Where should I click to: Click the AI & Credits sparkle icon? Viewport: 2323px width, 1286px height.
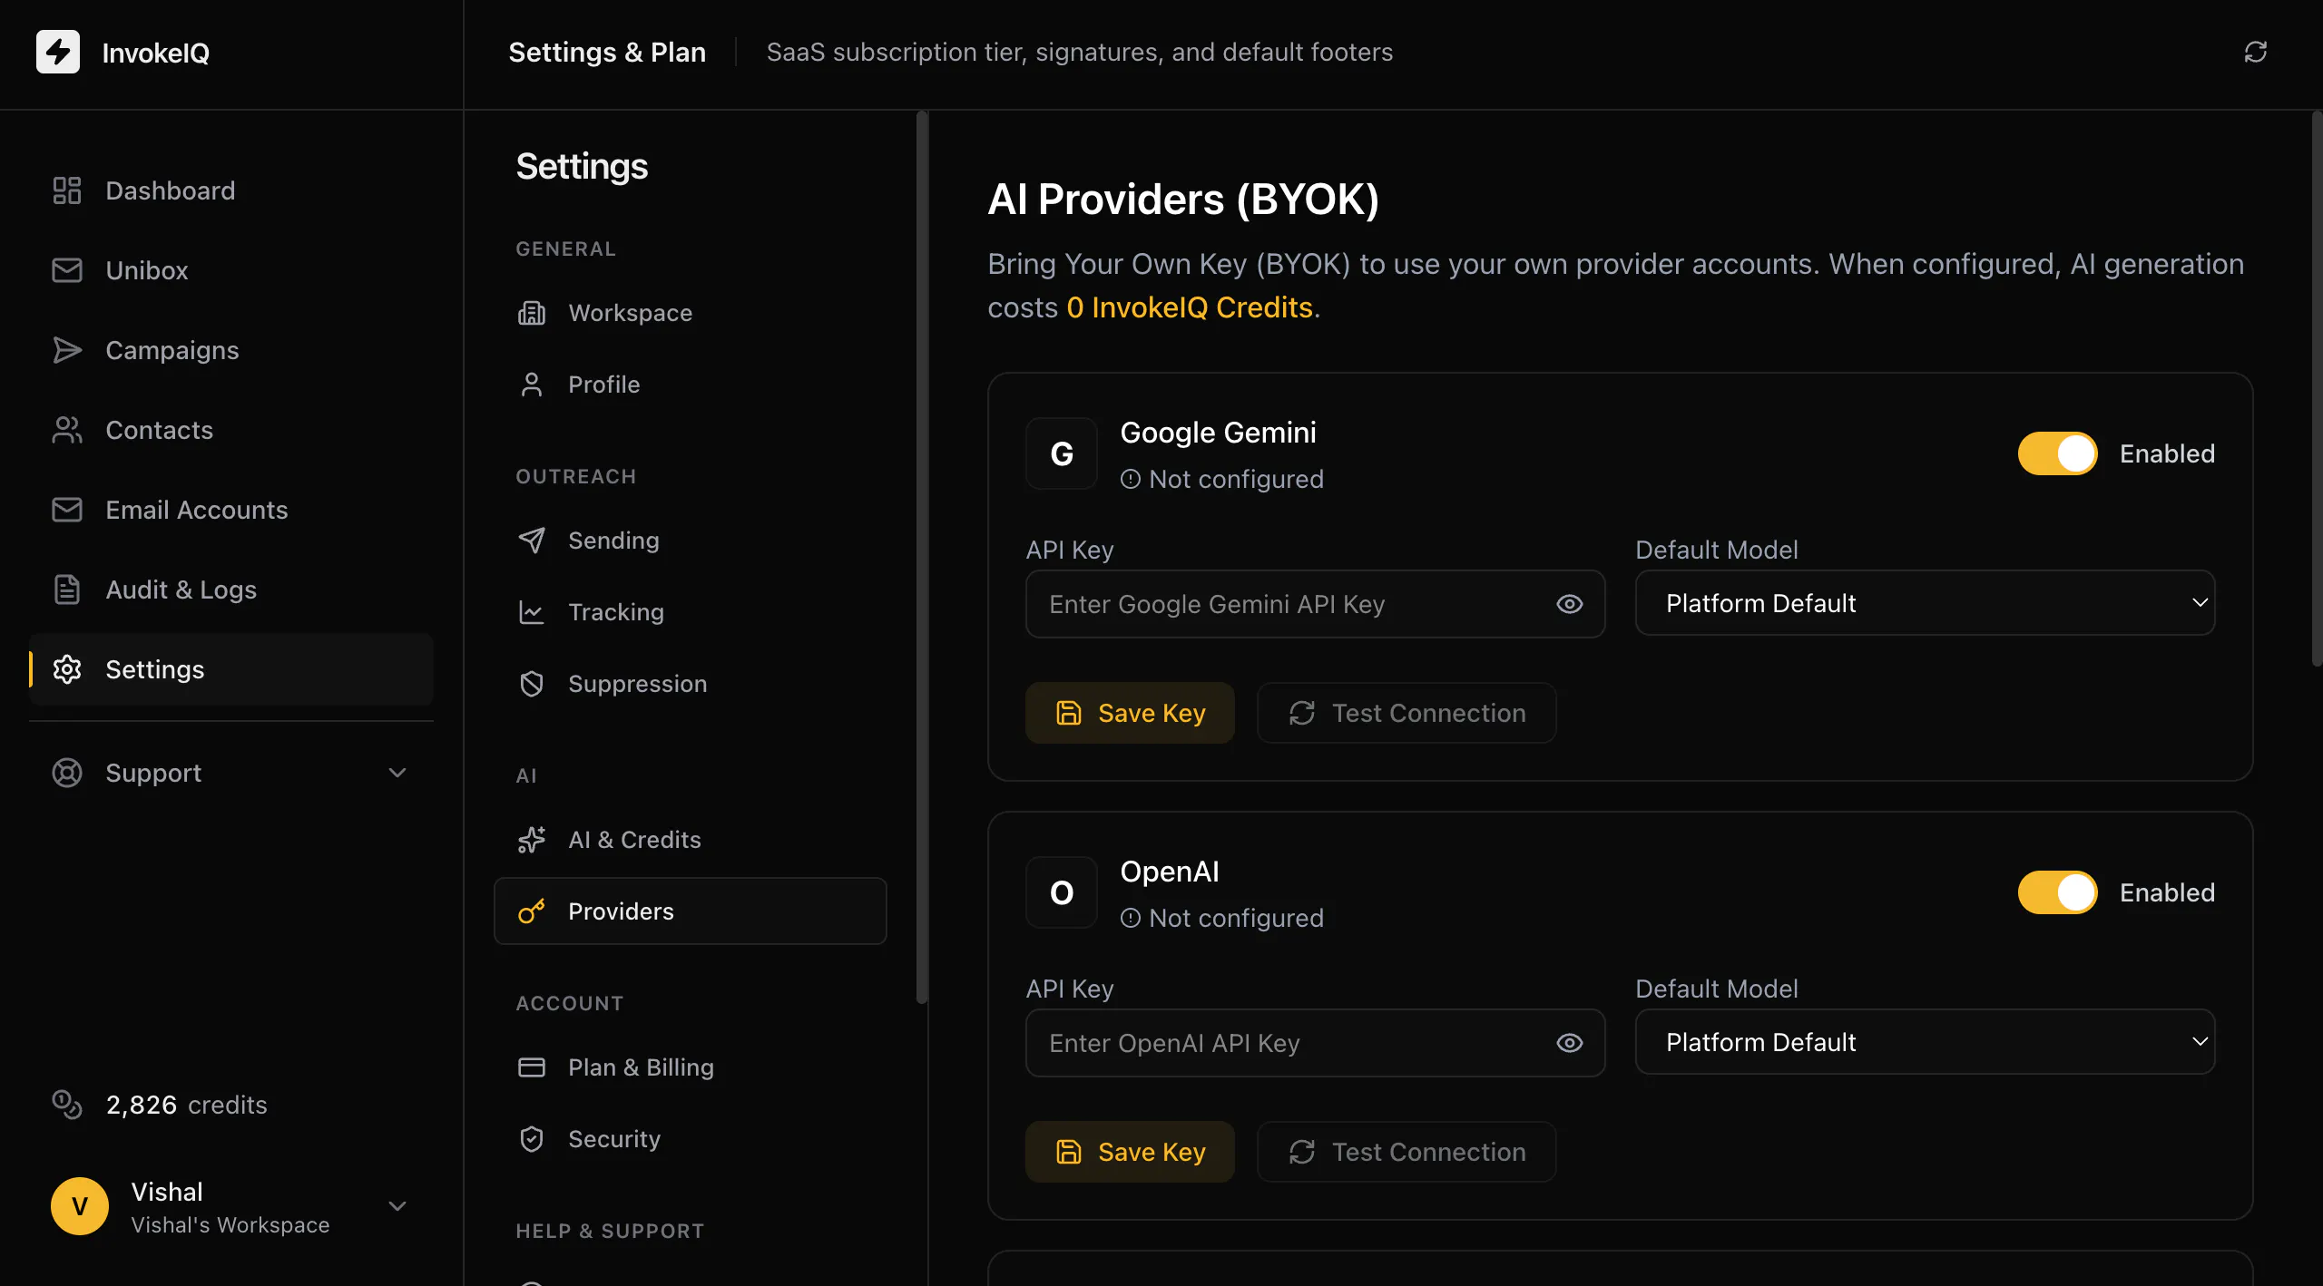coord(532,840)
